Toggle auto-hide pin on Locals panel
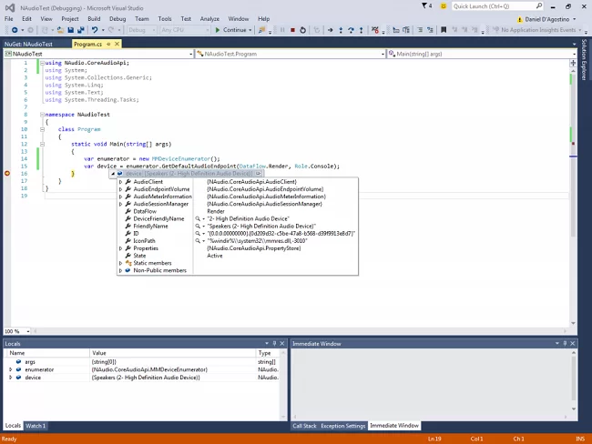The image size is (592, 444). pyautogui.click(x=273, y=344)
